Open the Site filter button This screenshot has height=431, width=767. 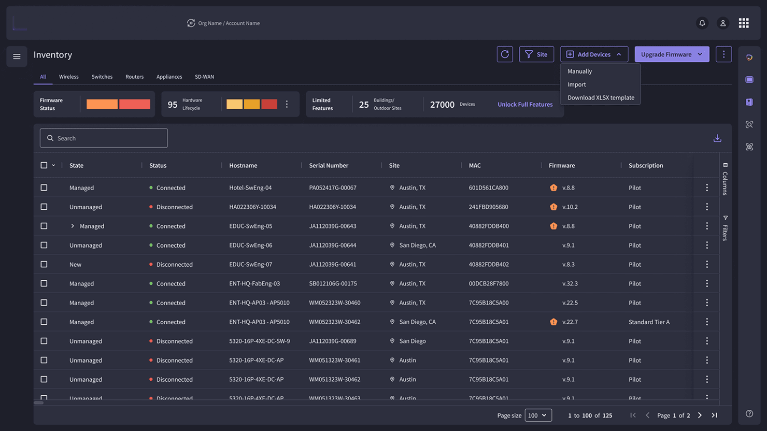(x=536, y=54)
